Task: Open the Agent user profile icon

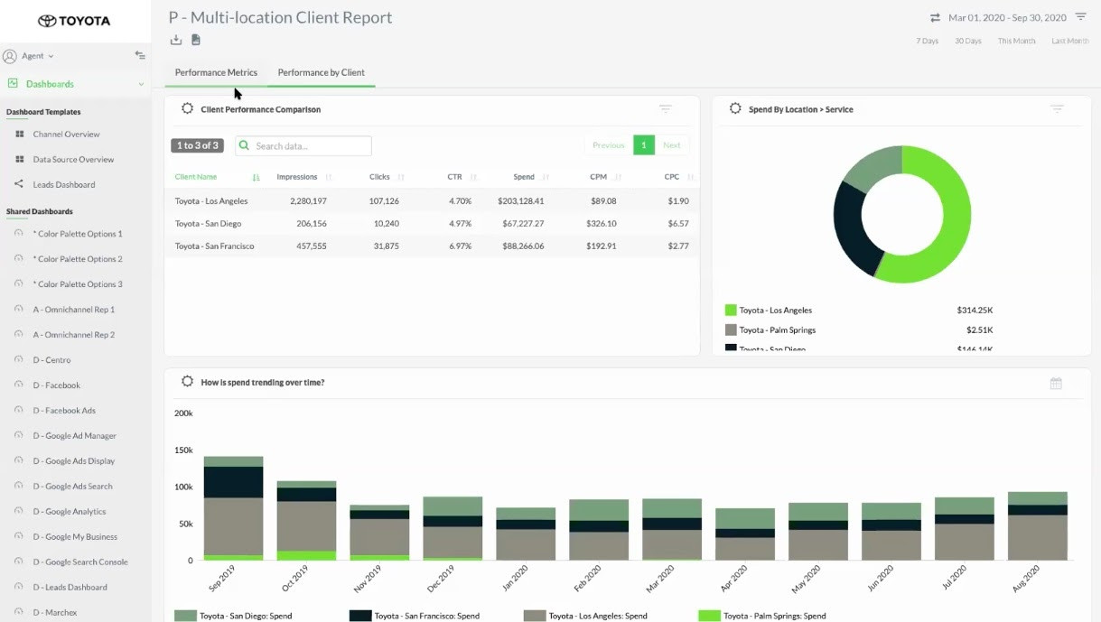Action: [10, 56]
